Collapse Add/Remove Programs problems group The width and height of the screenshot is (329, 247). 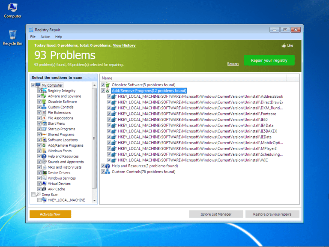pyautogui.click(x=148, y=91)
